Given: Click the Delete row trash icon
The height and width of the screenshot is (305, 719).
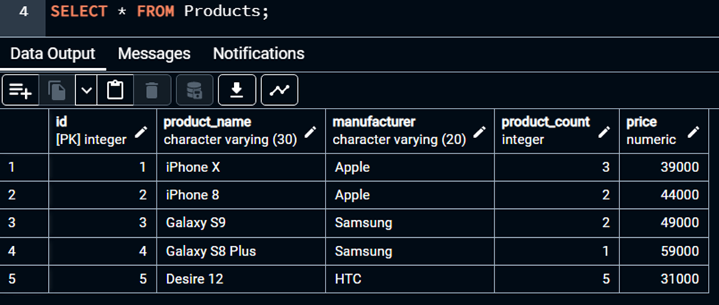Looking at the screenshot, I should click(x=152, y=90).
